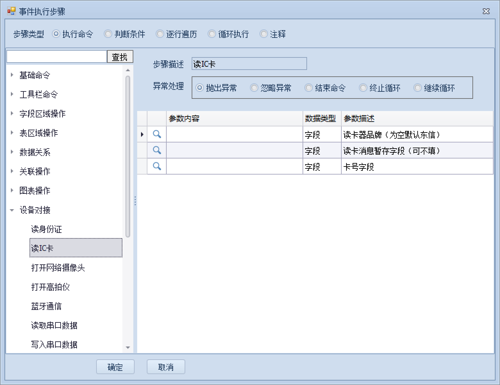
Task: Expand the 基础命令 tree node
Action: click(12, 75)
